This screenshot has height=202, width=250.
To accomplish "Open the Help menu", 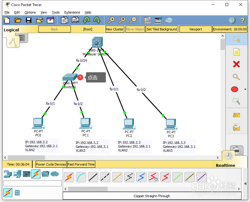I will [x=88, y=12].
